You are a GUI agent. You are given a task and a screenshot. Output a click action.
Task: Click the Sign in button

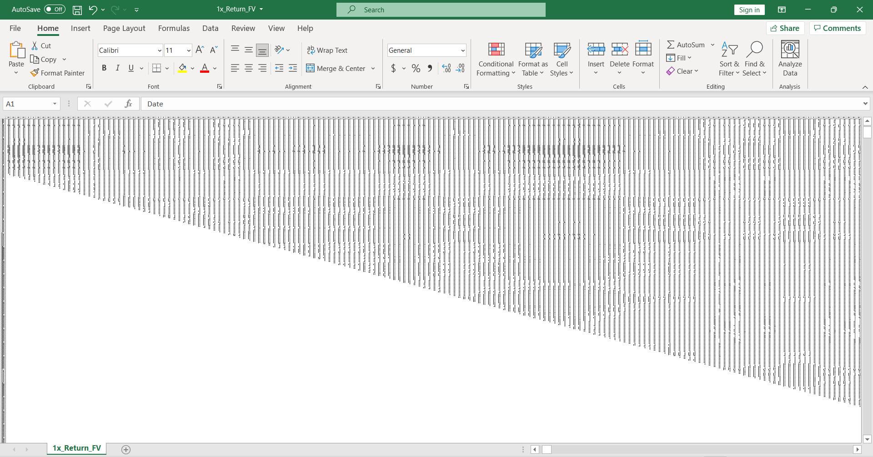click(x=749, y=10)
